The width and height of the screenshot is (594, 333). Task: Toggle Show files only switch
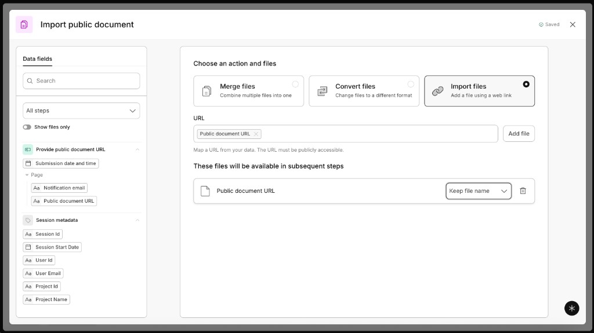pos(27,127)
